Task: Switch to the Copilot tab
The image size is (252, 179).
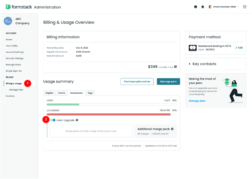Action: 49,93
